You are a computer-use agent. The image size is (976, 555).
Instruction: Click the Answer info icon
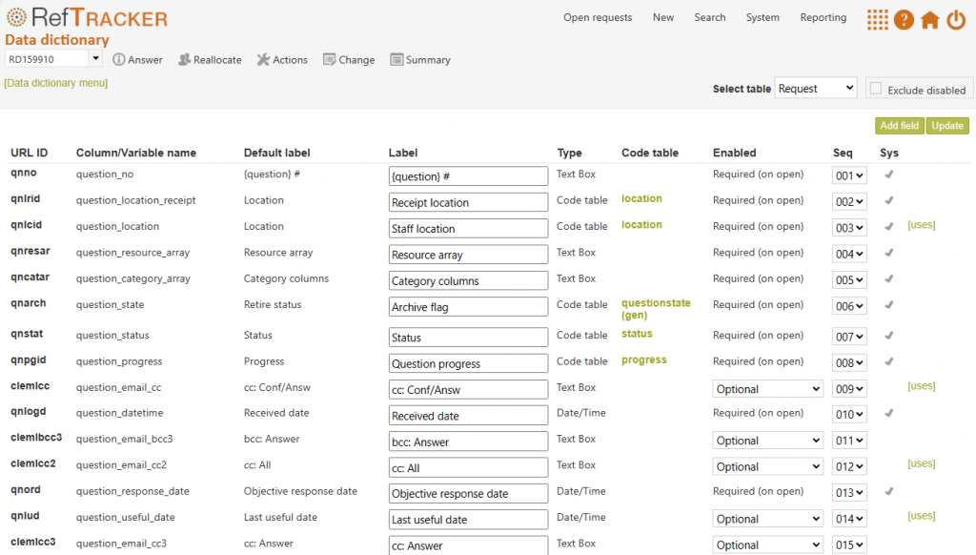click(118, 59)
